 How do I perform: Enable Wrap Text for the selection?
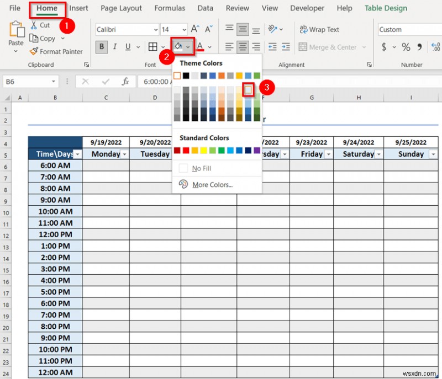[319, 29]
